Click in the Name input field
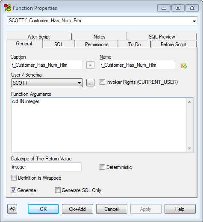203x222 pixels. click(137, 65)
